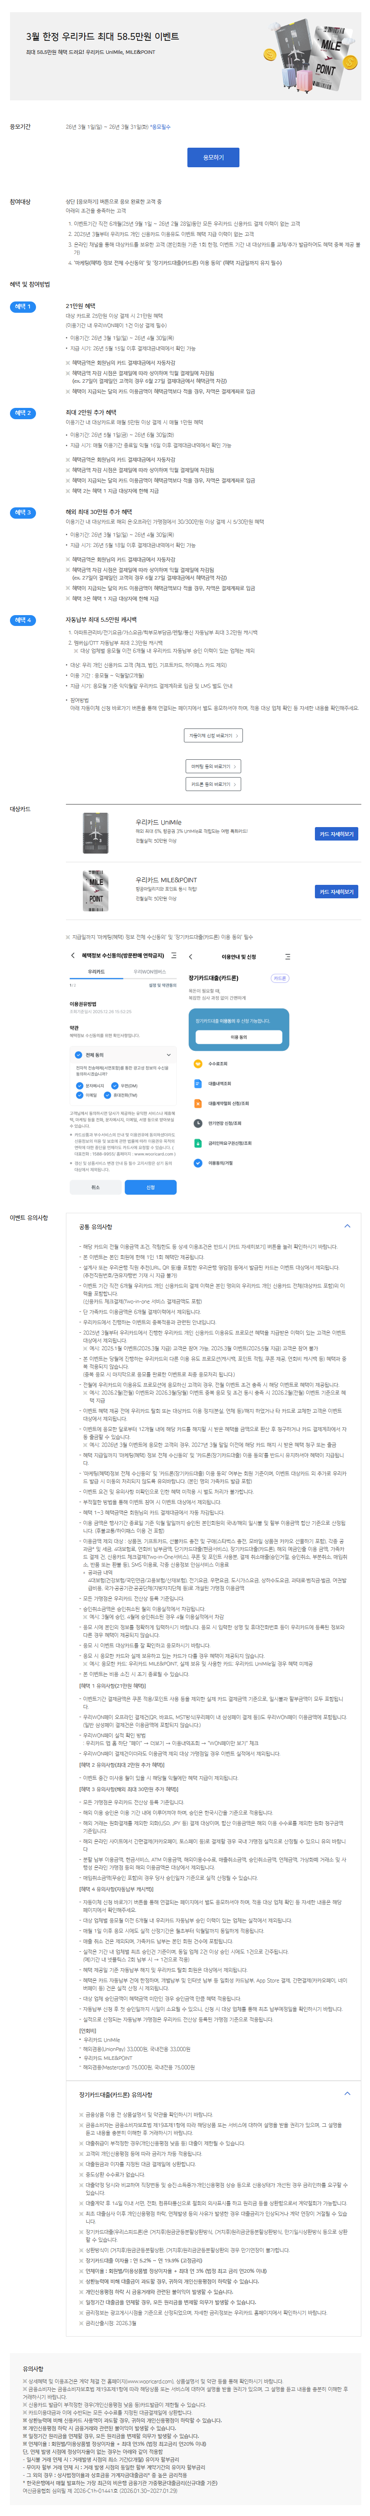Open 카드 자세히보기 for 우리카드 UniMile
Viewport: 370px width, 2516px height.
point(337,834)
